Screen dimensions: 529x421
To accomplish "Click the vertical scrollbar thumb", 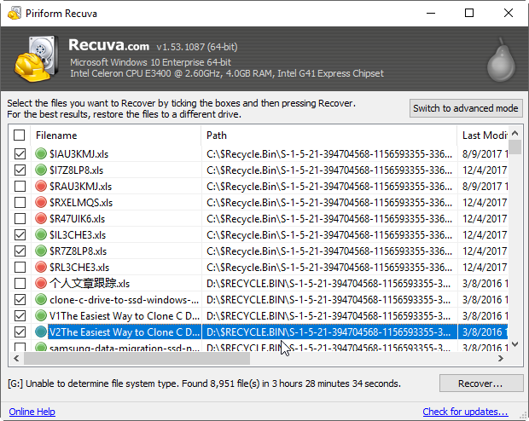I will pos(514,147).
